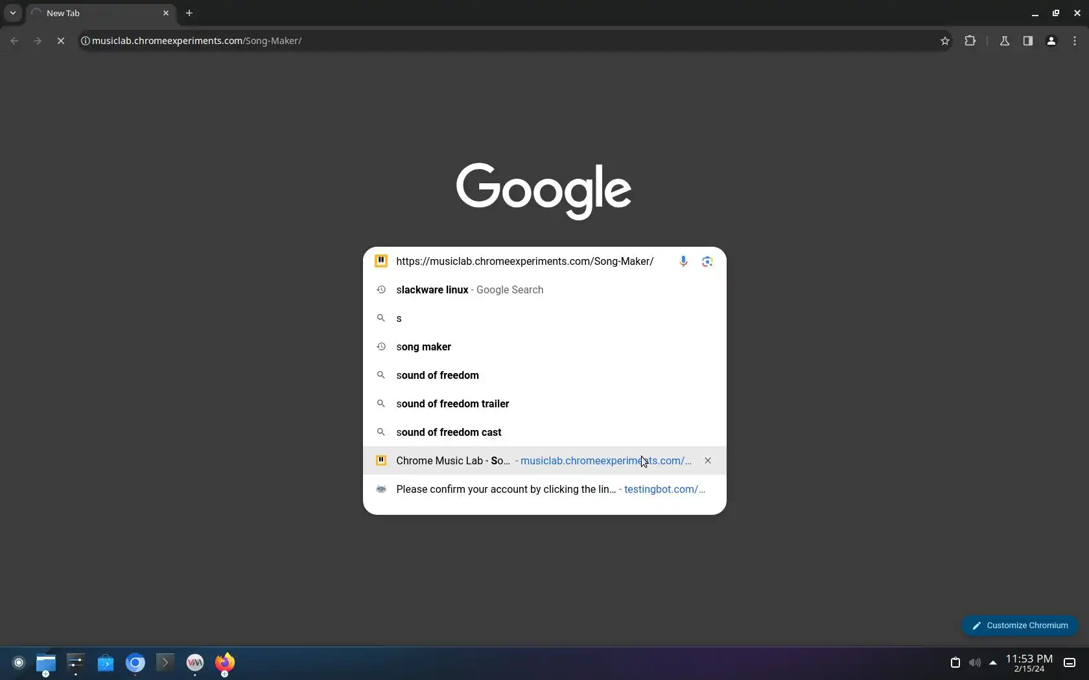The width and height of the screenshot is (1089, 680).
Task: Bookmark this page with the star icon
Action: 945,41
